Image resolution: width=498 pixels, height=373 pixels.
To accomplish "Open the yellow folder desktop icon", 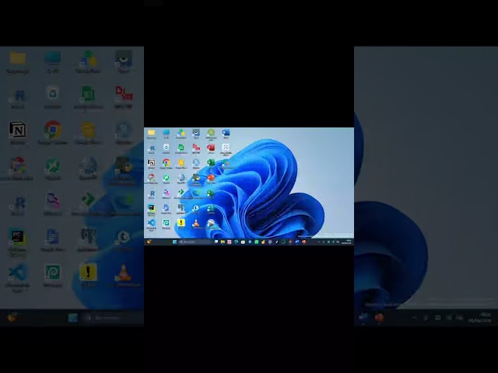I will (151, 133).
